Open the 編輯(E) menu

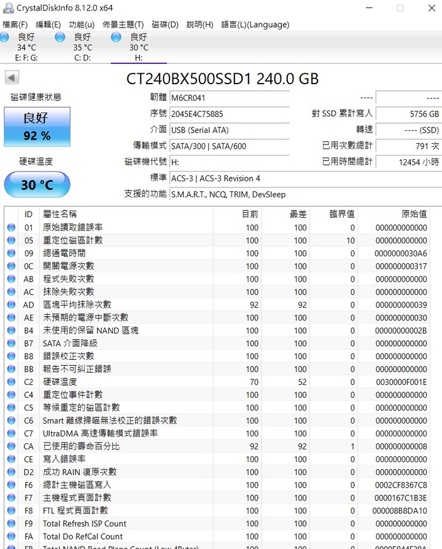(48, 25)
